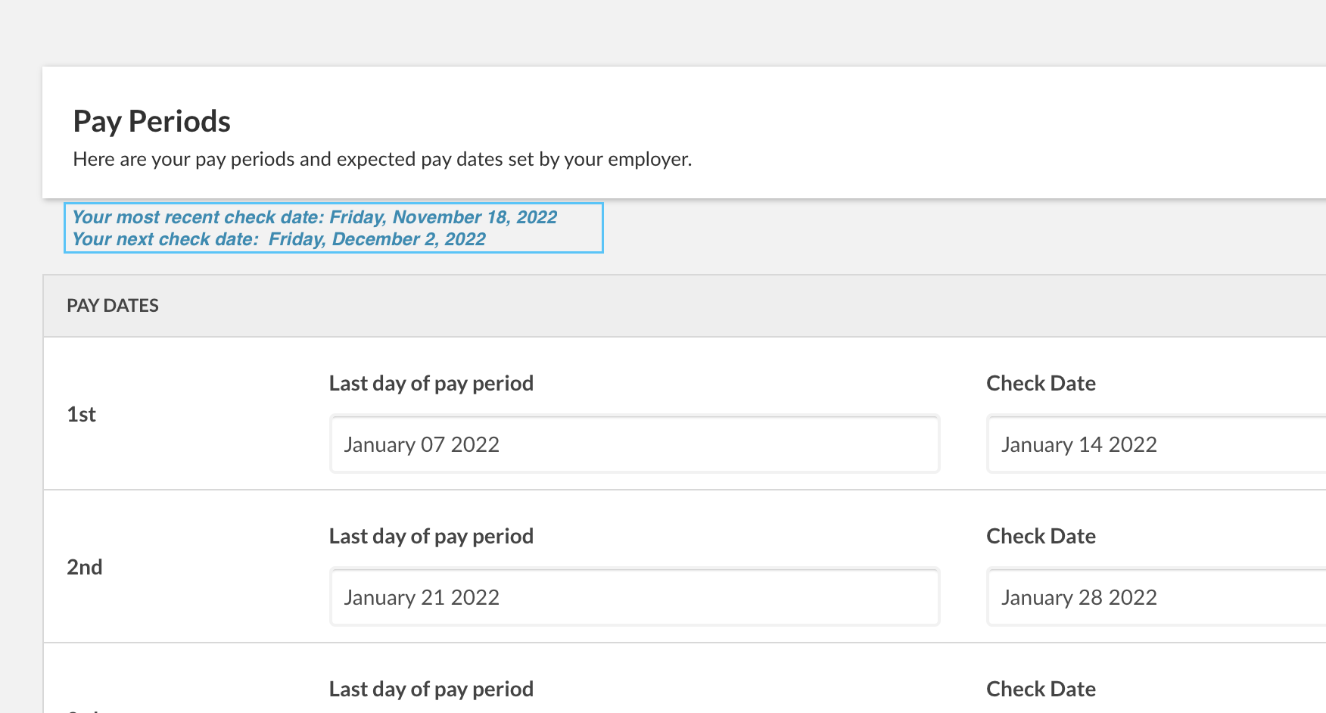Click 'Last day of pay period' label in third row

tap(431, 689)
